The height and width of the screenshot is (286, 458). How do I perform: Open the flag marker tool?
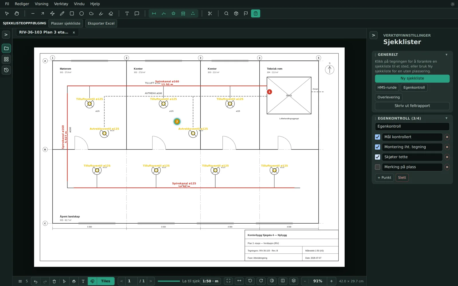tap(246, 13)
